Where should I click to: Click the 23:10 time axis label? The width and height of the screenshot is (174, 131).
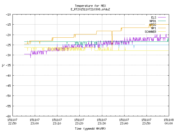(57, 124)
